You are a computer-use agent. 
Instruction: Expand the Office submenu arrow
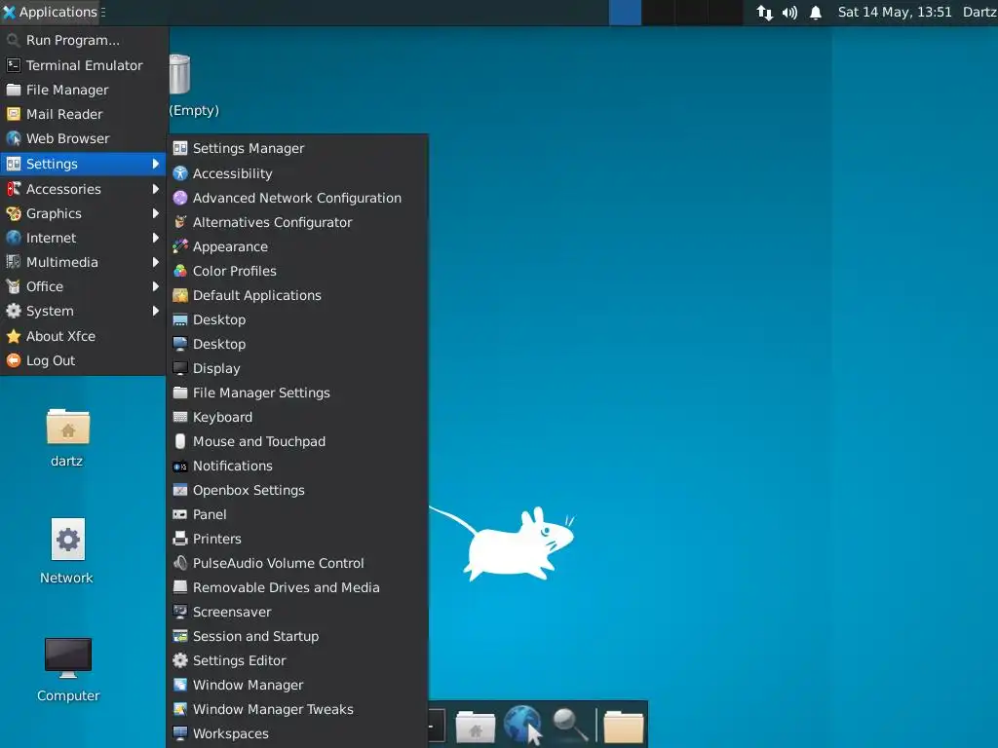(156, 286)
